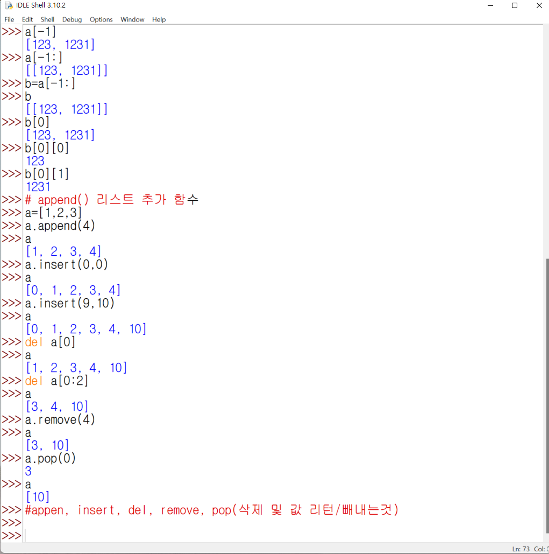Image resolution: width=549 pixels, height=554 pixels.
Task: Click the comment '# append() 리스트 추가 함수'
Action: pos(111,200)
